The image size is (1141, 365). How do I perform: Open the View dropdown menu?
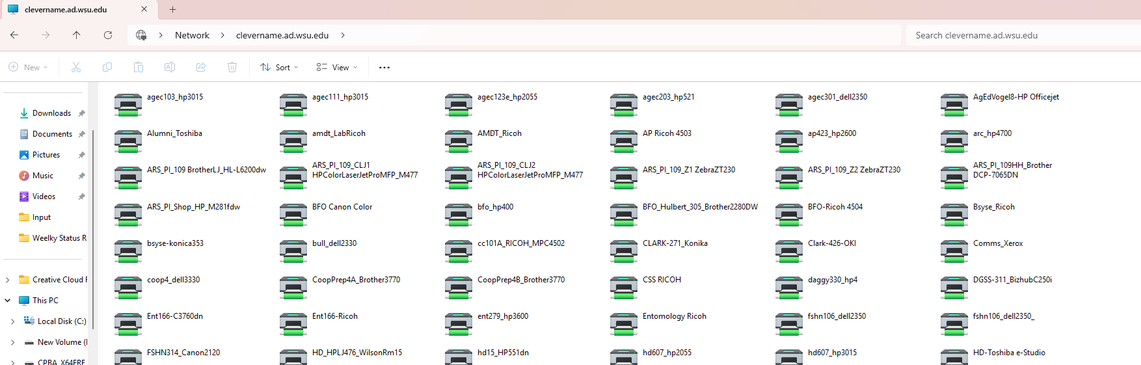pos(337,68)
